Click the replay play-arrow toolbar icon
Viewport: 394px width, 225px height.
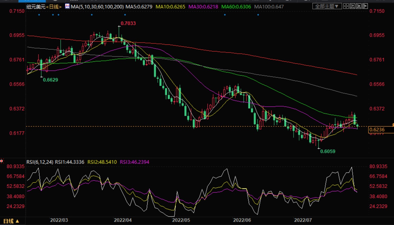(359, 6)
